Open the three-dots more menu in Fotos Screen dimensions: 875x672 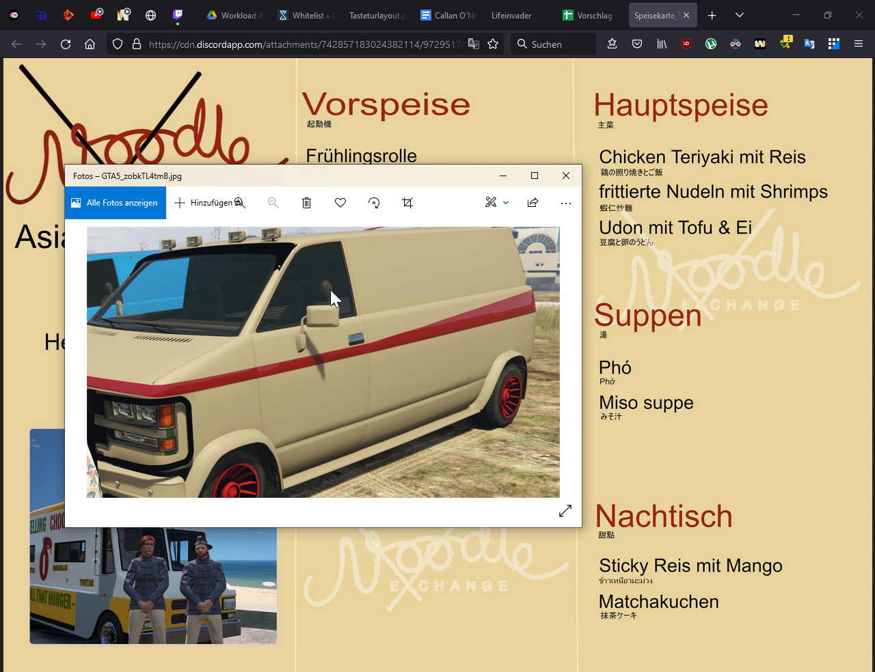pyautogui.click(x=565, y=203)
